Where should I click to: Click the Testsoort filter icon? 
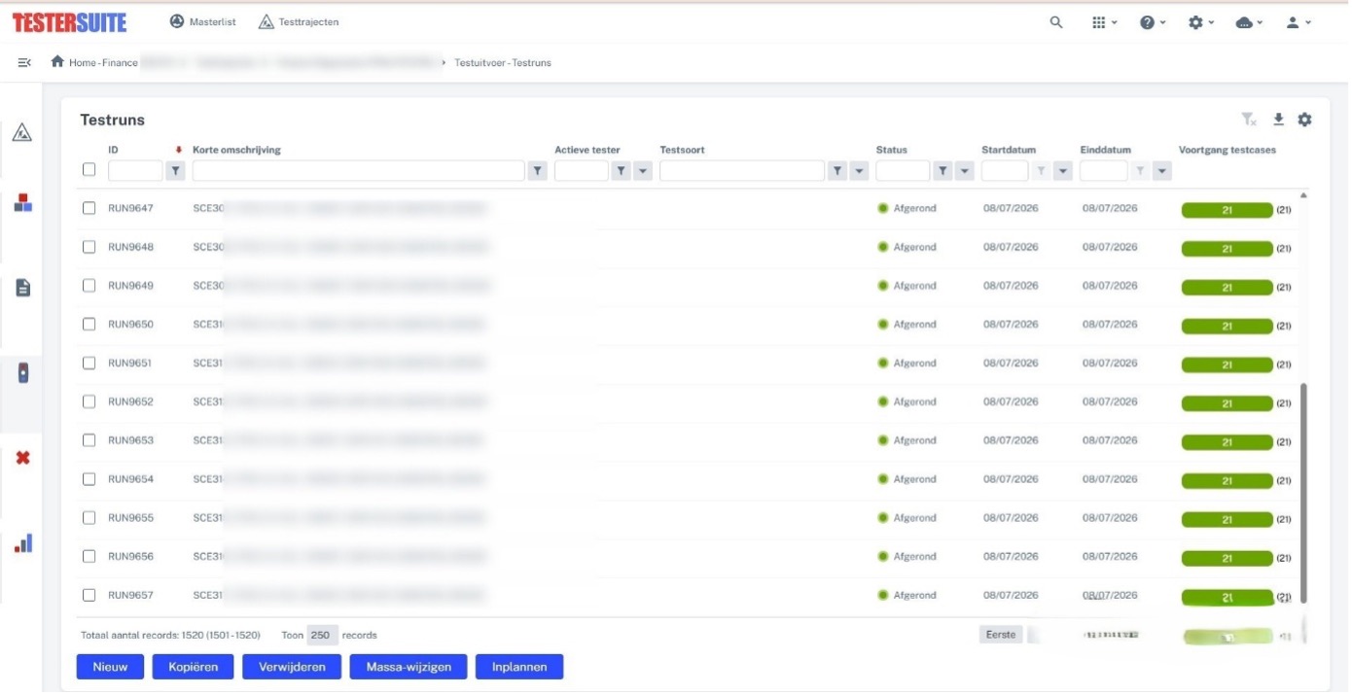(x=836, y=171)
